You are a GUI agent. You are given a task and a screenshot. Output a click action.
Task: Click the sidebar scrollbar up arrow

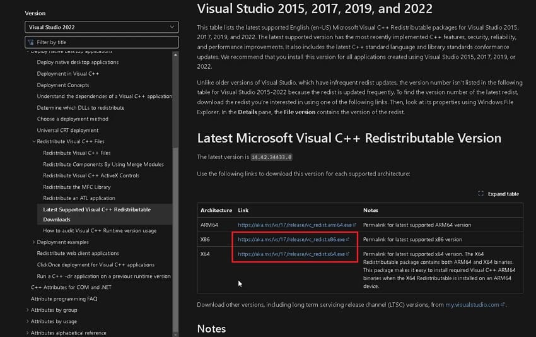[x=175, y=54]
